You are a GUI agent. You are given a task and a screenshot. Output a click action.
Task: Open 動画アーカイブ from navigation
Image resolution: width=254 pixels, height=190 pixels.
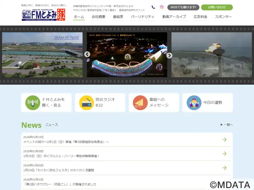click(x=174, y=17)
